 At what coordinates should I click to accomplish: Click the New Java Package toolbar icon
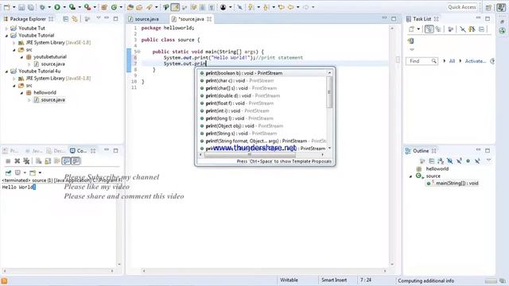(x=104, y=7)
